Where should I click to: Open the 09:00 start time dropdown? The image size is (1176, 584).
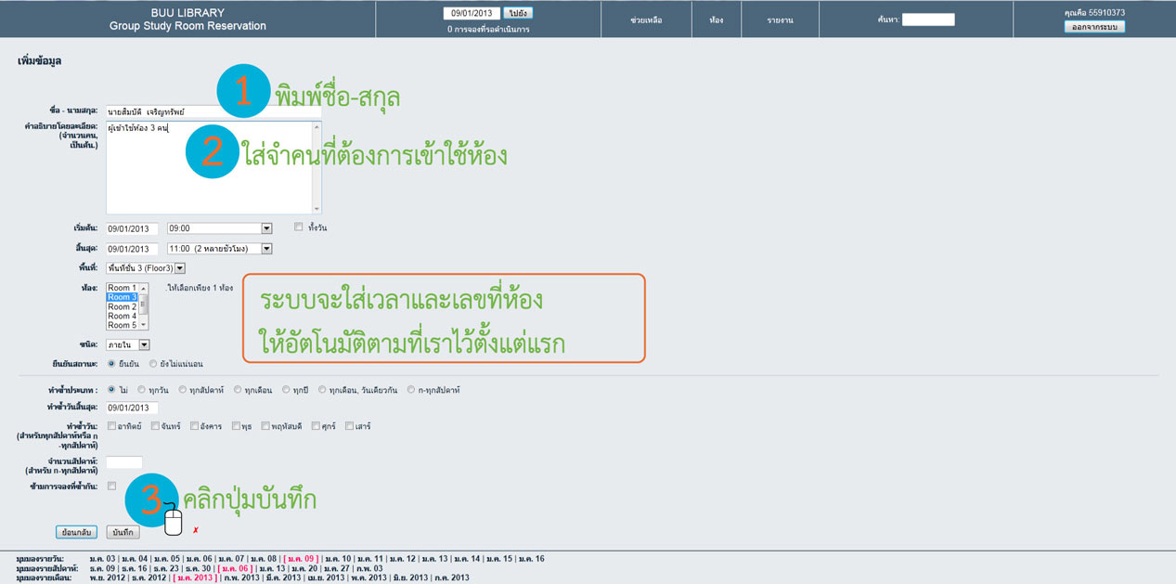[x=266, y=228]
